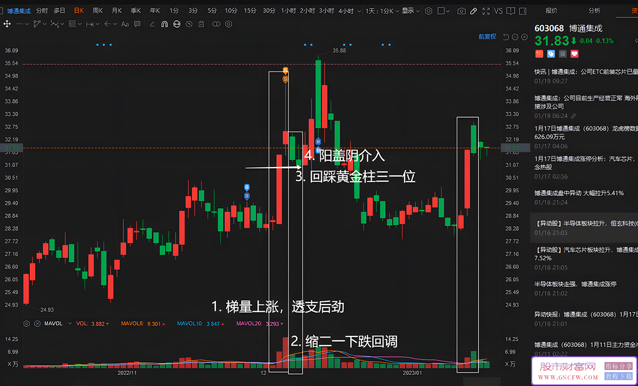The width and height of the screenshot is (638, 386).
Task: Switch to the 1小时 interval
Action: click(x=289, y=11)
